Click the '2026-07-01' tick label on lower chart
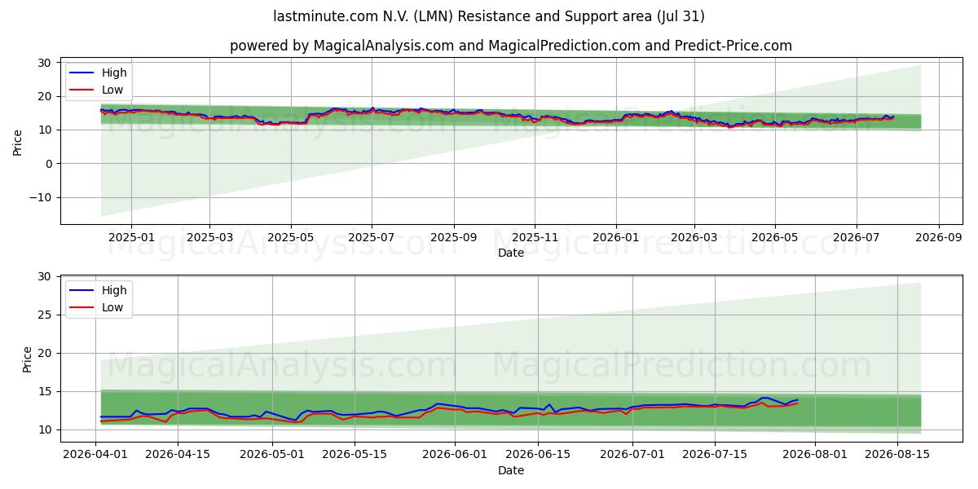Screen dimensions: 978x489 click(632, 455)
